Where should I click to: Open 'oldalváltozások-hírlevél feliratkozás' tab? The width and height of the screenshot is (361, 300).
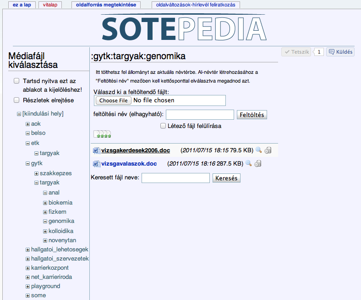tap(196, 5)
